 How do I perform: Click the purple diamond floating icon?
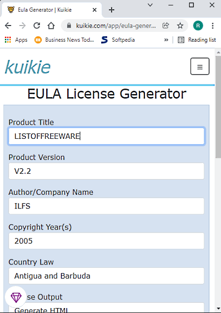(16, 297)
